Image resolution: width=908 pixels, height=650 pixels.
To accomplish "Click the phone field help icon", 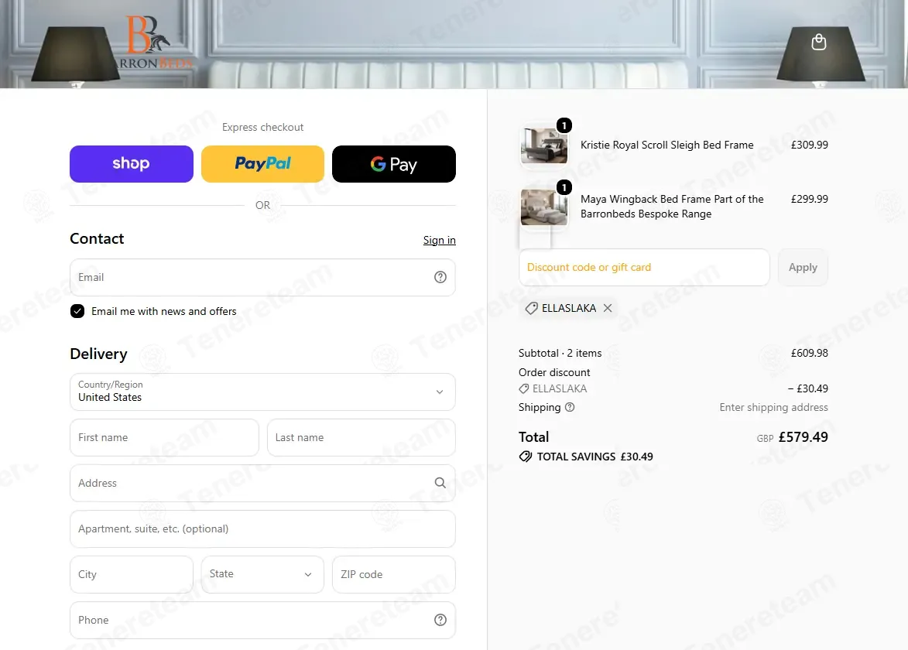I will click(x=440, y=620).
